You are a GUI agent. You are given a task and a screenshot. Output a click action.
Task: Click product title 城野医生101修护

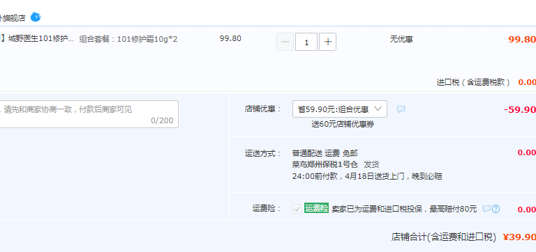40,39
